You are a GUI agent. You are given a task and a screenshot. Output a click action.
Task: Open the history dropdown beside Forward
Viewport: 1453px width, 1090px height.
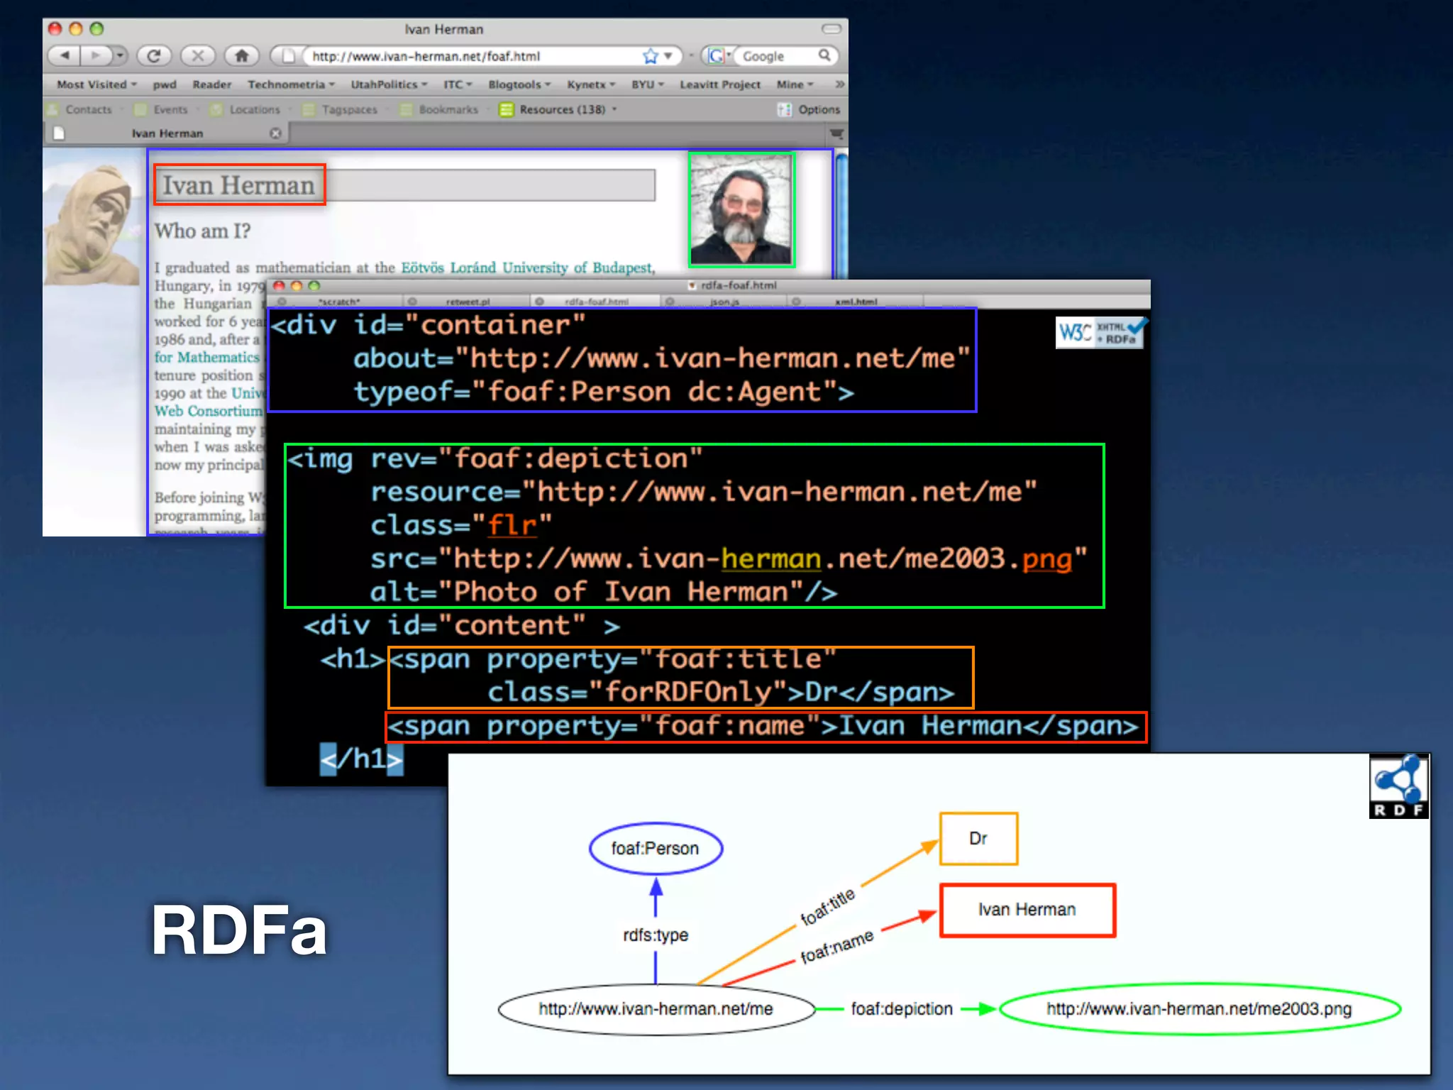(120, 55)
